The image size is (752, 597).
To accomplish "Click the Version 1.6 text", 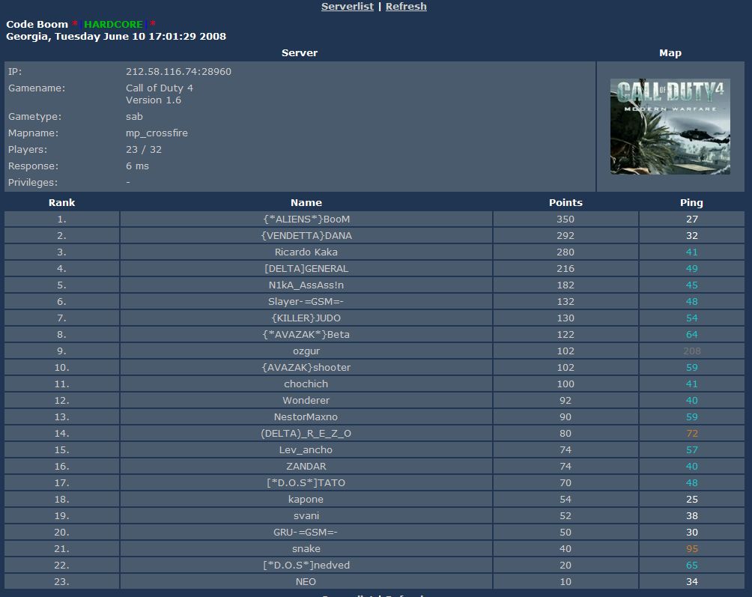I will [154, 100].
